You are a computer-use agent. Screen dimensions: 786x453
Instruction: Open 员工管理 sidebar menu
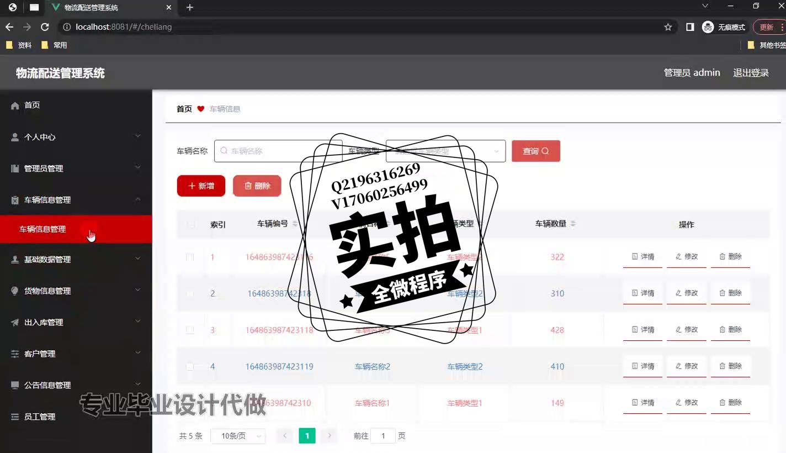(76, 417)
